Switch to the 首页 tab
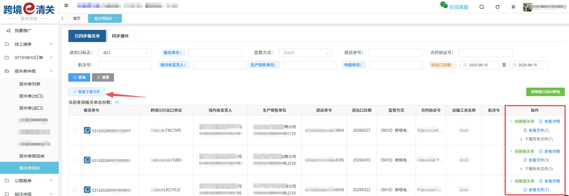This screenshot has width=569, height=196. 77,19
